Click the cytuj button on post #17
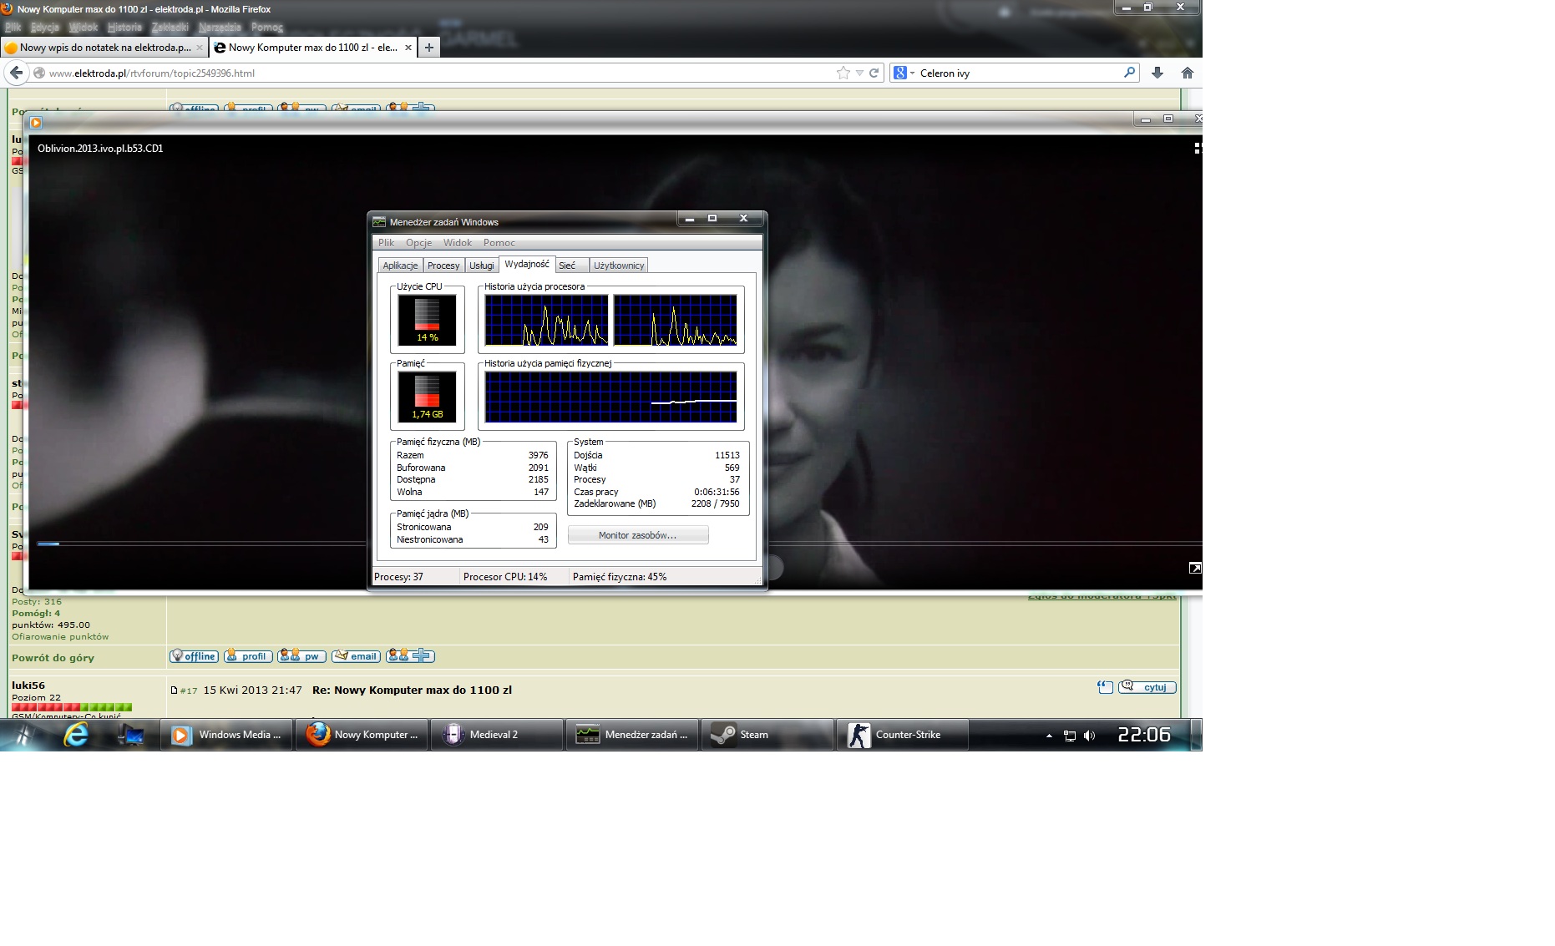 pyautogui.click(x=1147, y=687)
